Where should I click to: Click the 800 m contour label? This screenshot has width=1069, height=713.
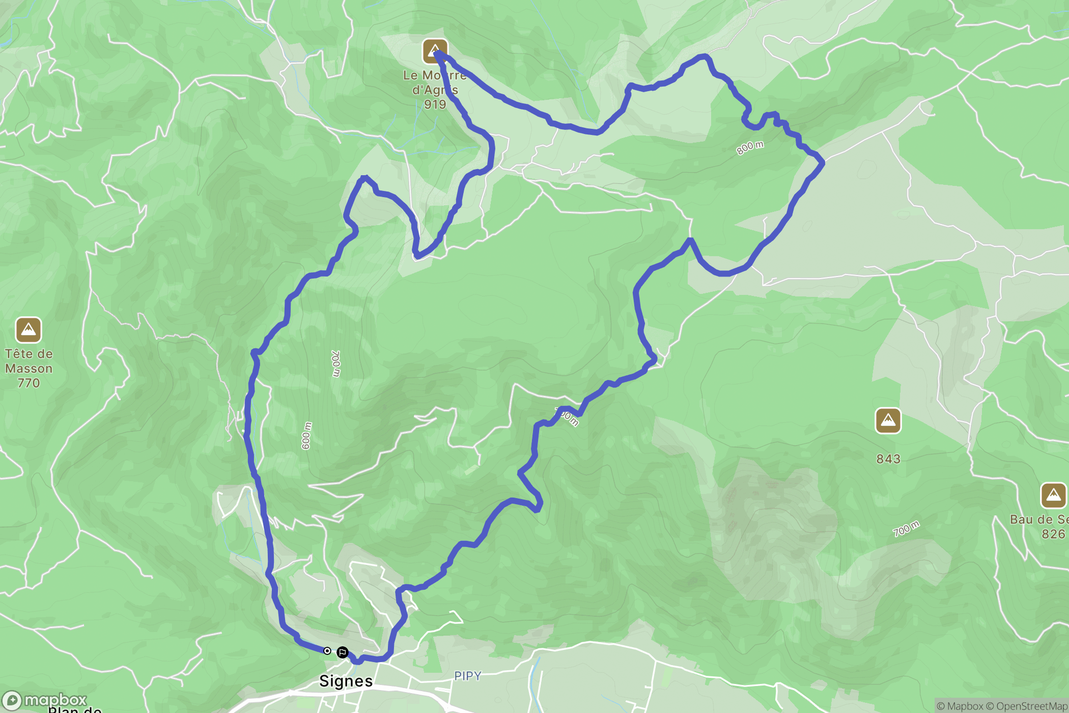[750, 148]
